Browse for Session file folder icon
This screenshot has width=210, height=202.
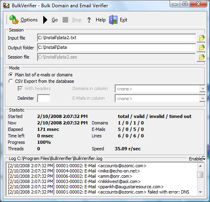pyautogui.click(x=202, y=57)
